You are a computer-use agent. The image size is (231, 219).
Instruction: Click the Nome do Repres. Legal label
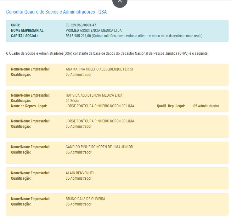pyautogui.click(x=29, y=106)
